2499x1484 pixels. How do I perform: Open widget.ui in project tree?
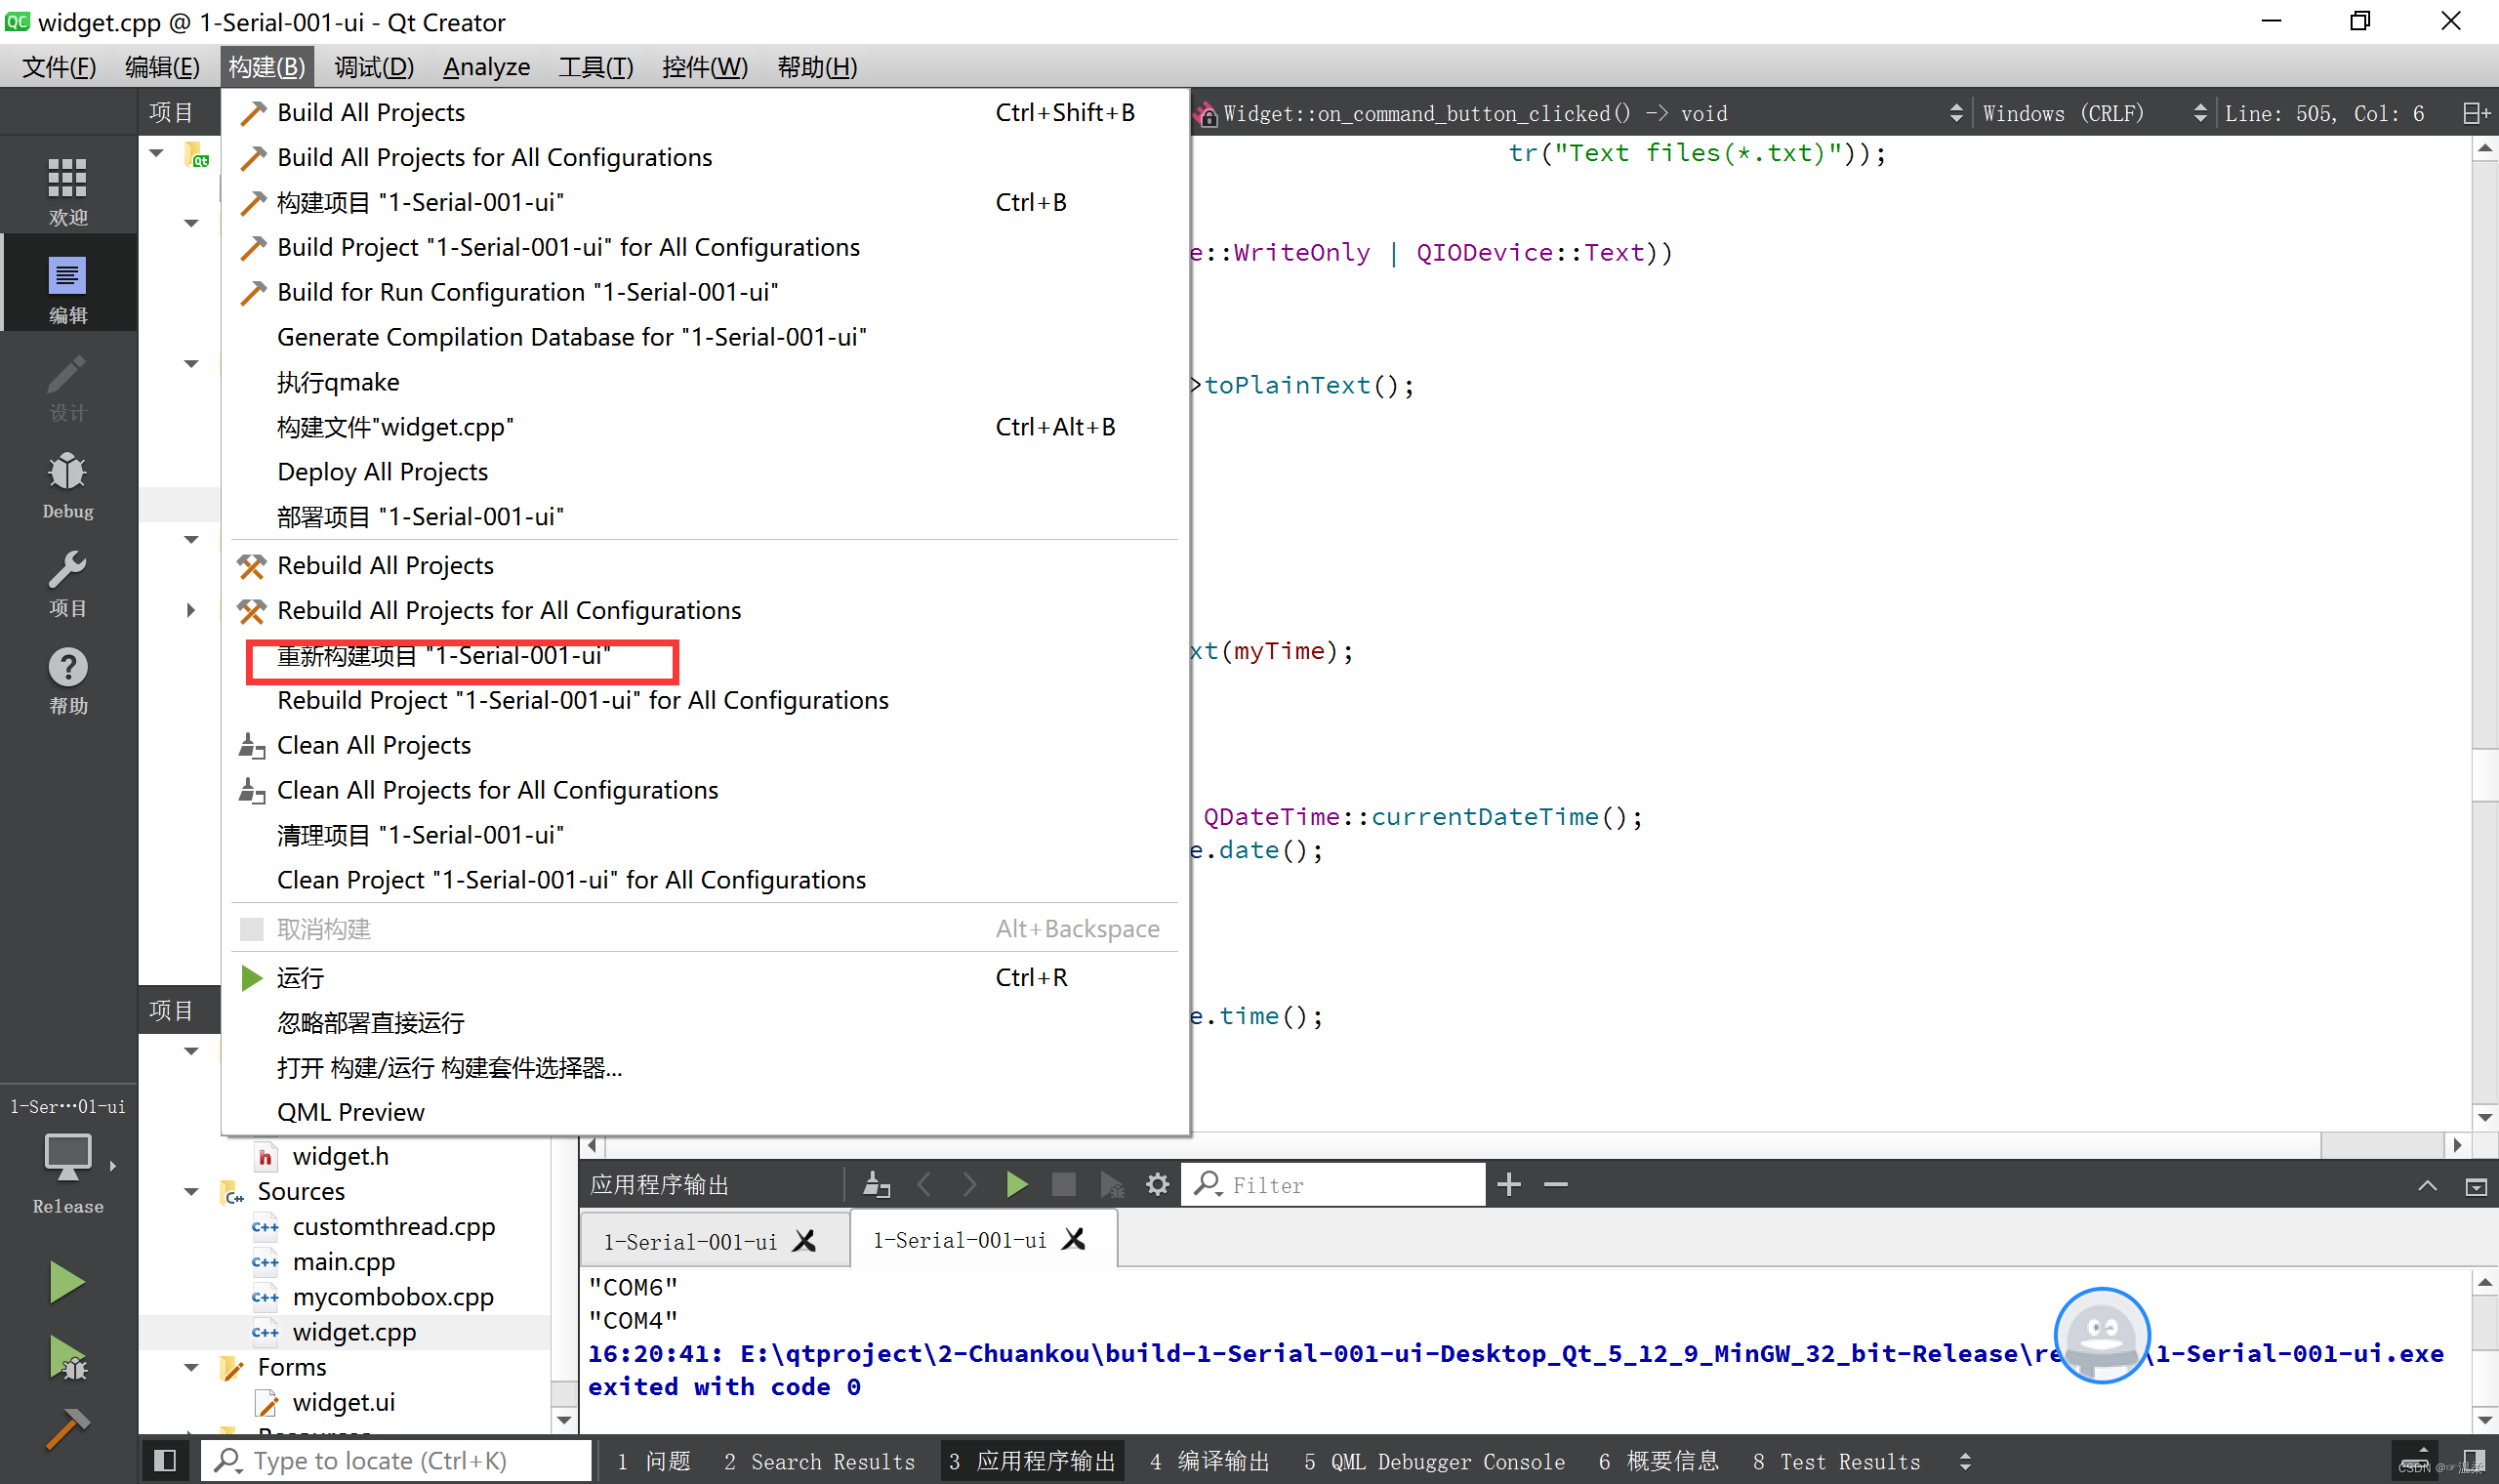tap(343, 1402)
